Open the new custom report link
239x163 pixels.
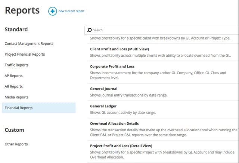tap(71, 11)
